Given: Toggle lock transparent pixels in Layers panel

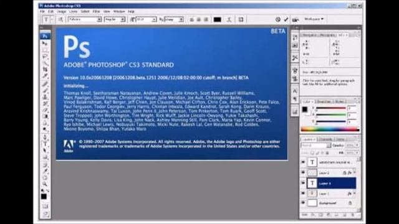Looking at the screenshot, I should click(x=312, y=153).
